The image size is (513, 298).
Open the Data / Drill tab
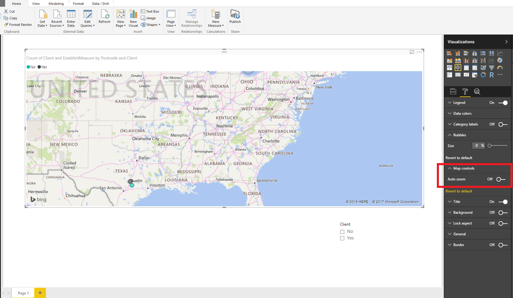tap(101, 4)
